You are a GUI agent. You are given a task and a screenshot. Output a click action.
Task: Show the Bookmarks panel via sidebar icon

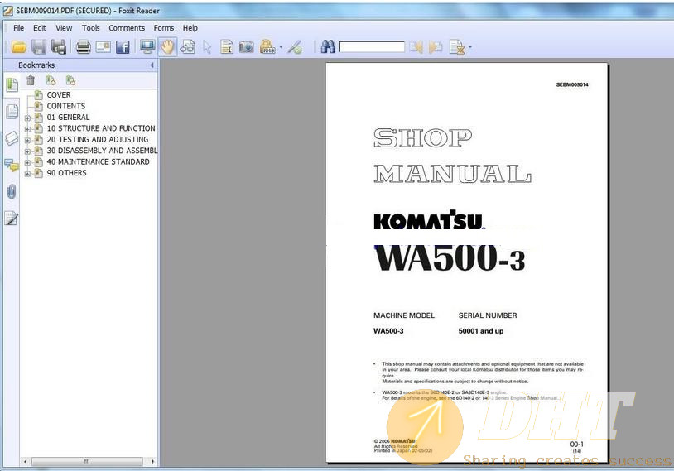point(12,84)
